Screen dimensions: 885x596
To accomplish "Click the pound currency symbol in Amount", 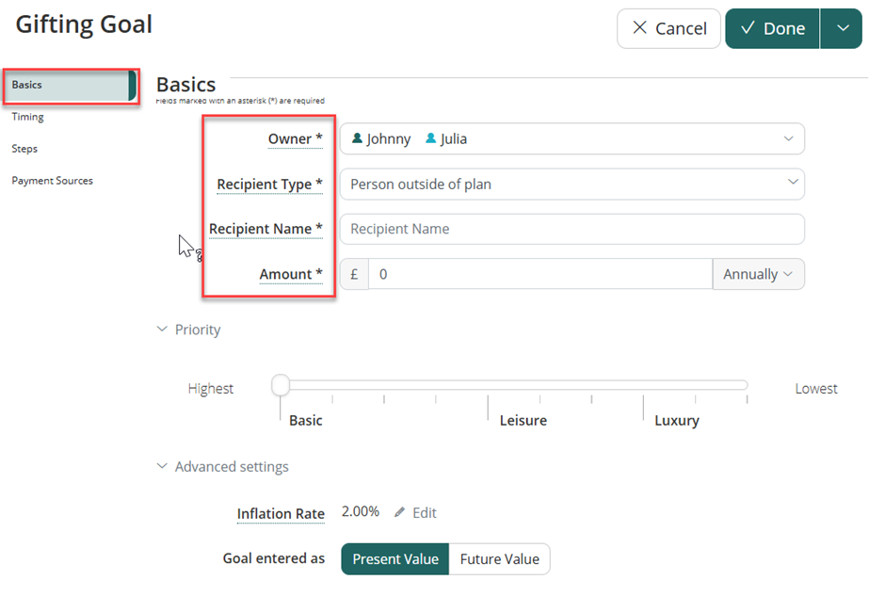I will tap(354, 274).
